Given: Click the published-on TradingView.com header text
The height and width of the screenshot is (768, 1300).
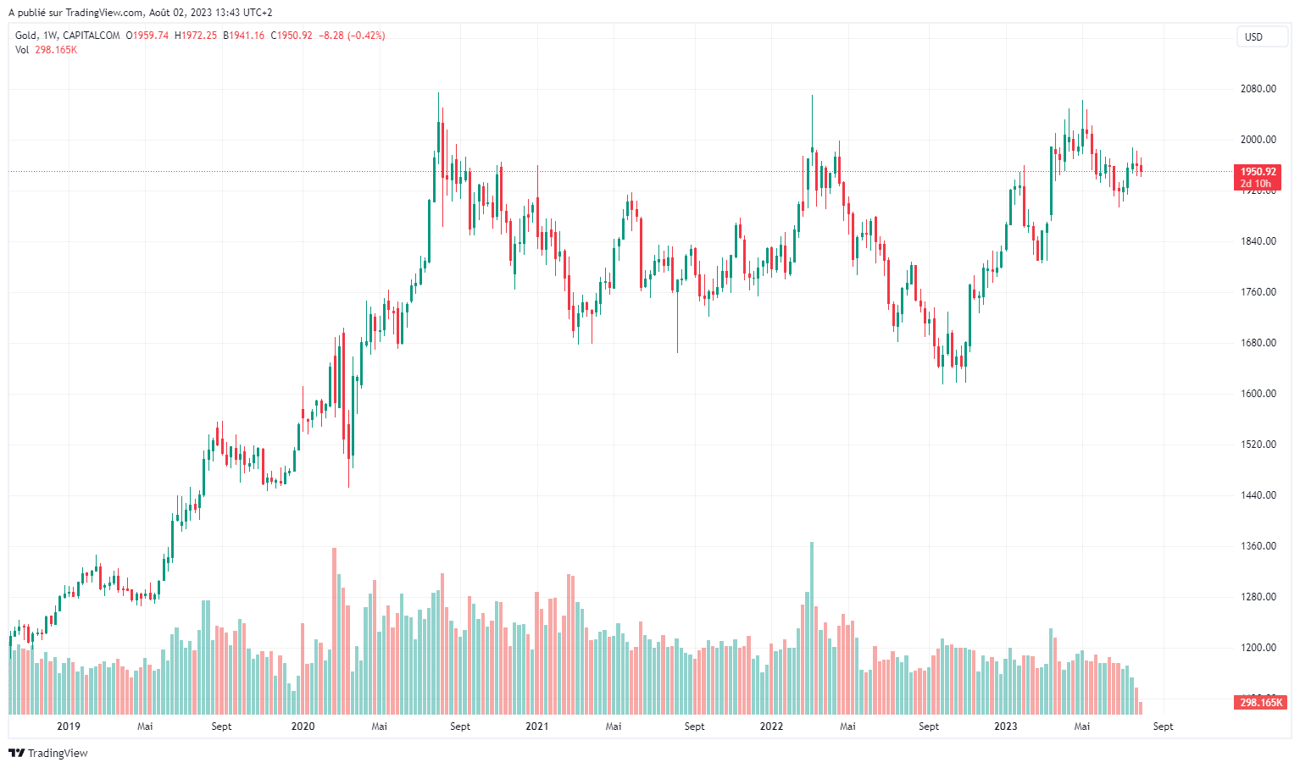Looking at the screenshot, I should point(141,13).
